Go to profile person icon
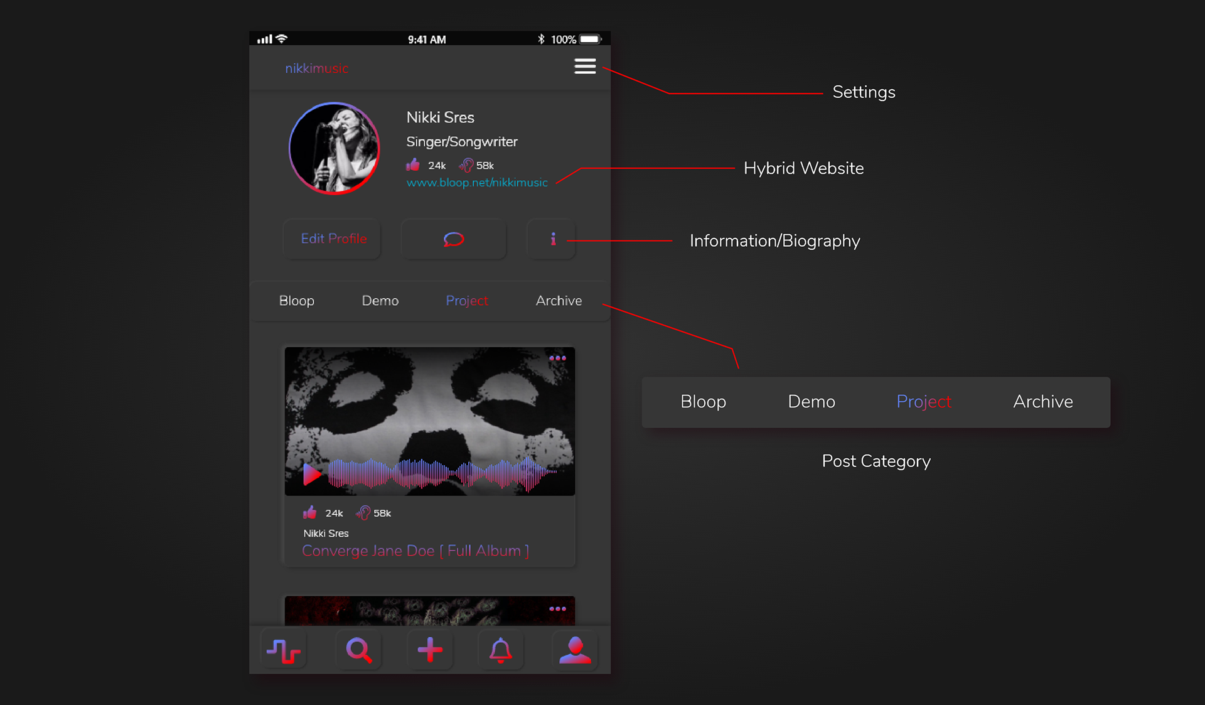Screen dimensions: 1205x705 point(575,650)
